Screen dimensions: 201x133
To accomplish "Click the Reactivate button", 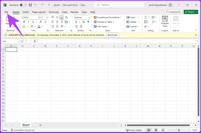I will [x=113, y=35].
